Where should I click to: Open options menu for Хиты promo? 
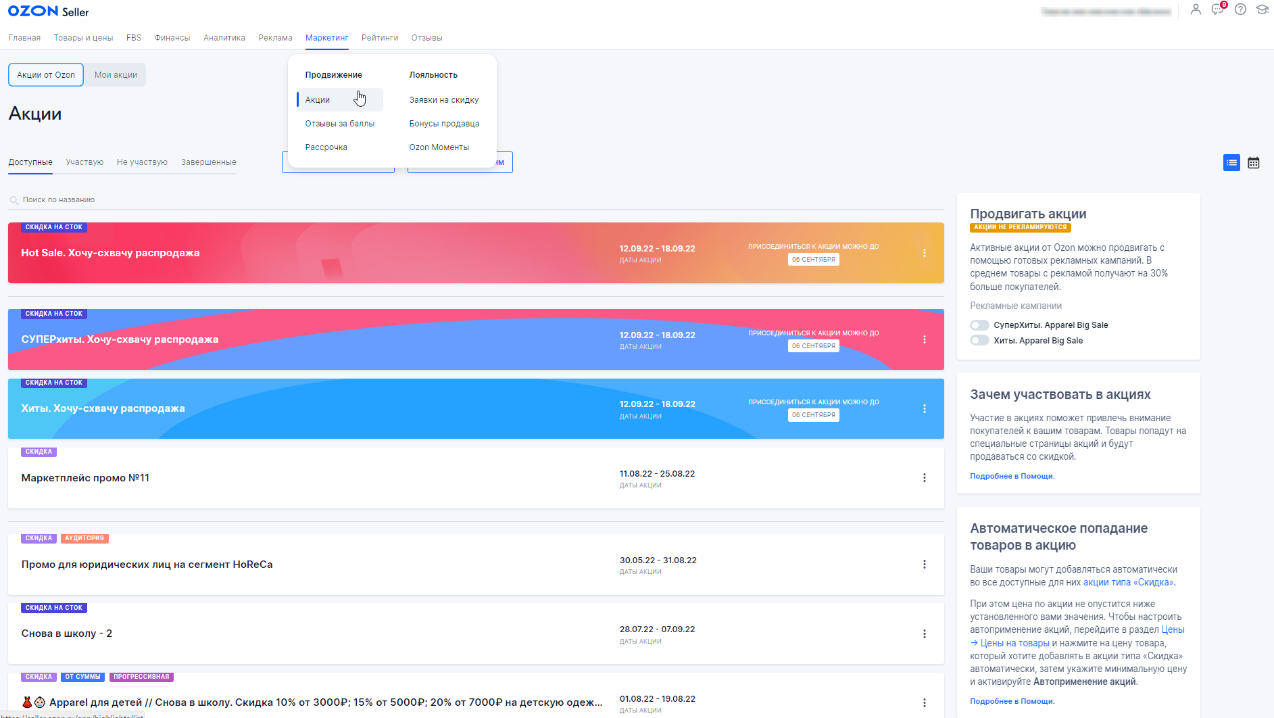pos(925,408)
